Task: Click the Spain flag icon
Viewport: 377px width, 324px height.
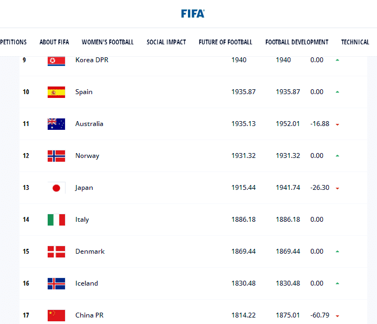Action: (56, 92)
